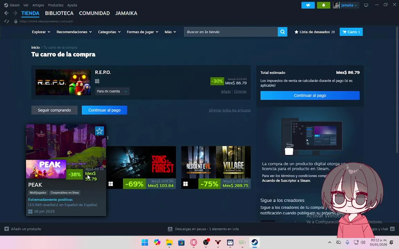Go back with the navigation back arrow
Screen dimensions: 399x249
[6, 13]
